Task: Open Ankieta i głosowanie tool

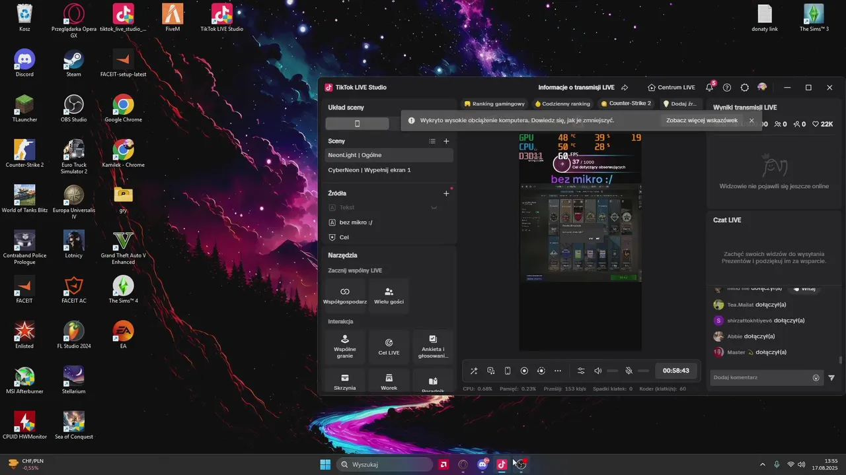Action: pyautogui.click(x=432, y=347)
